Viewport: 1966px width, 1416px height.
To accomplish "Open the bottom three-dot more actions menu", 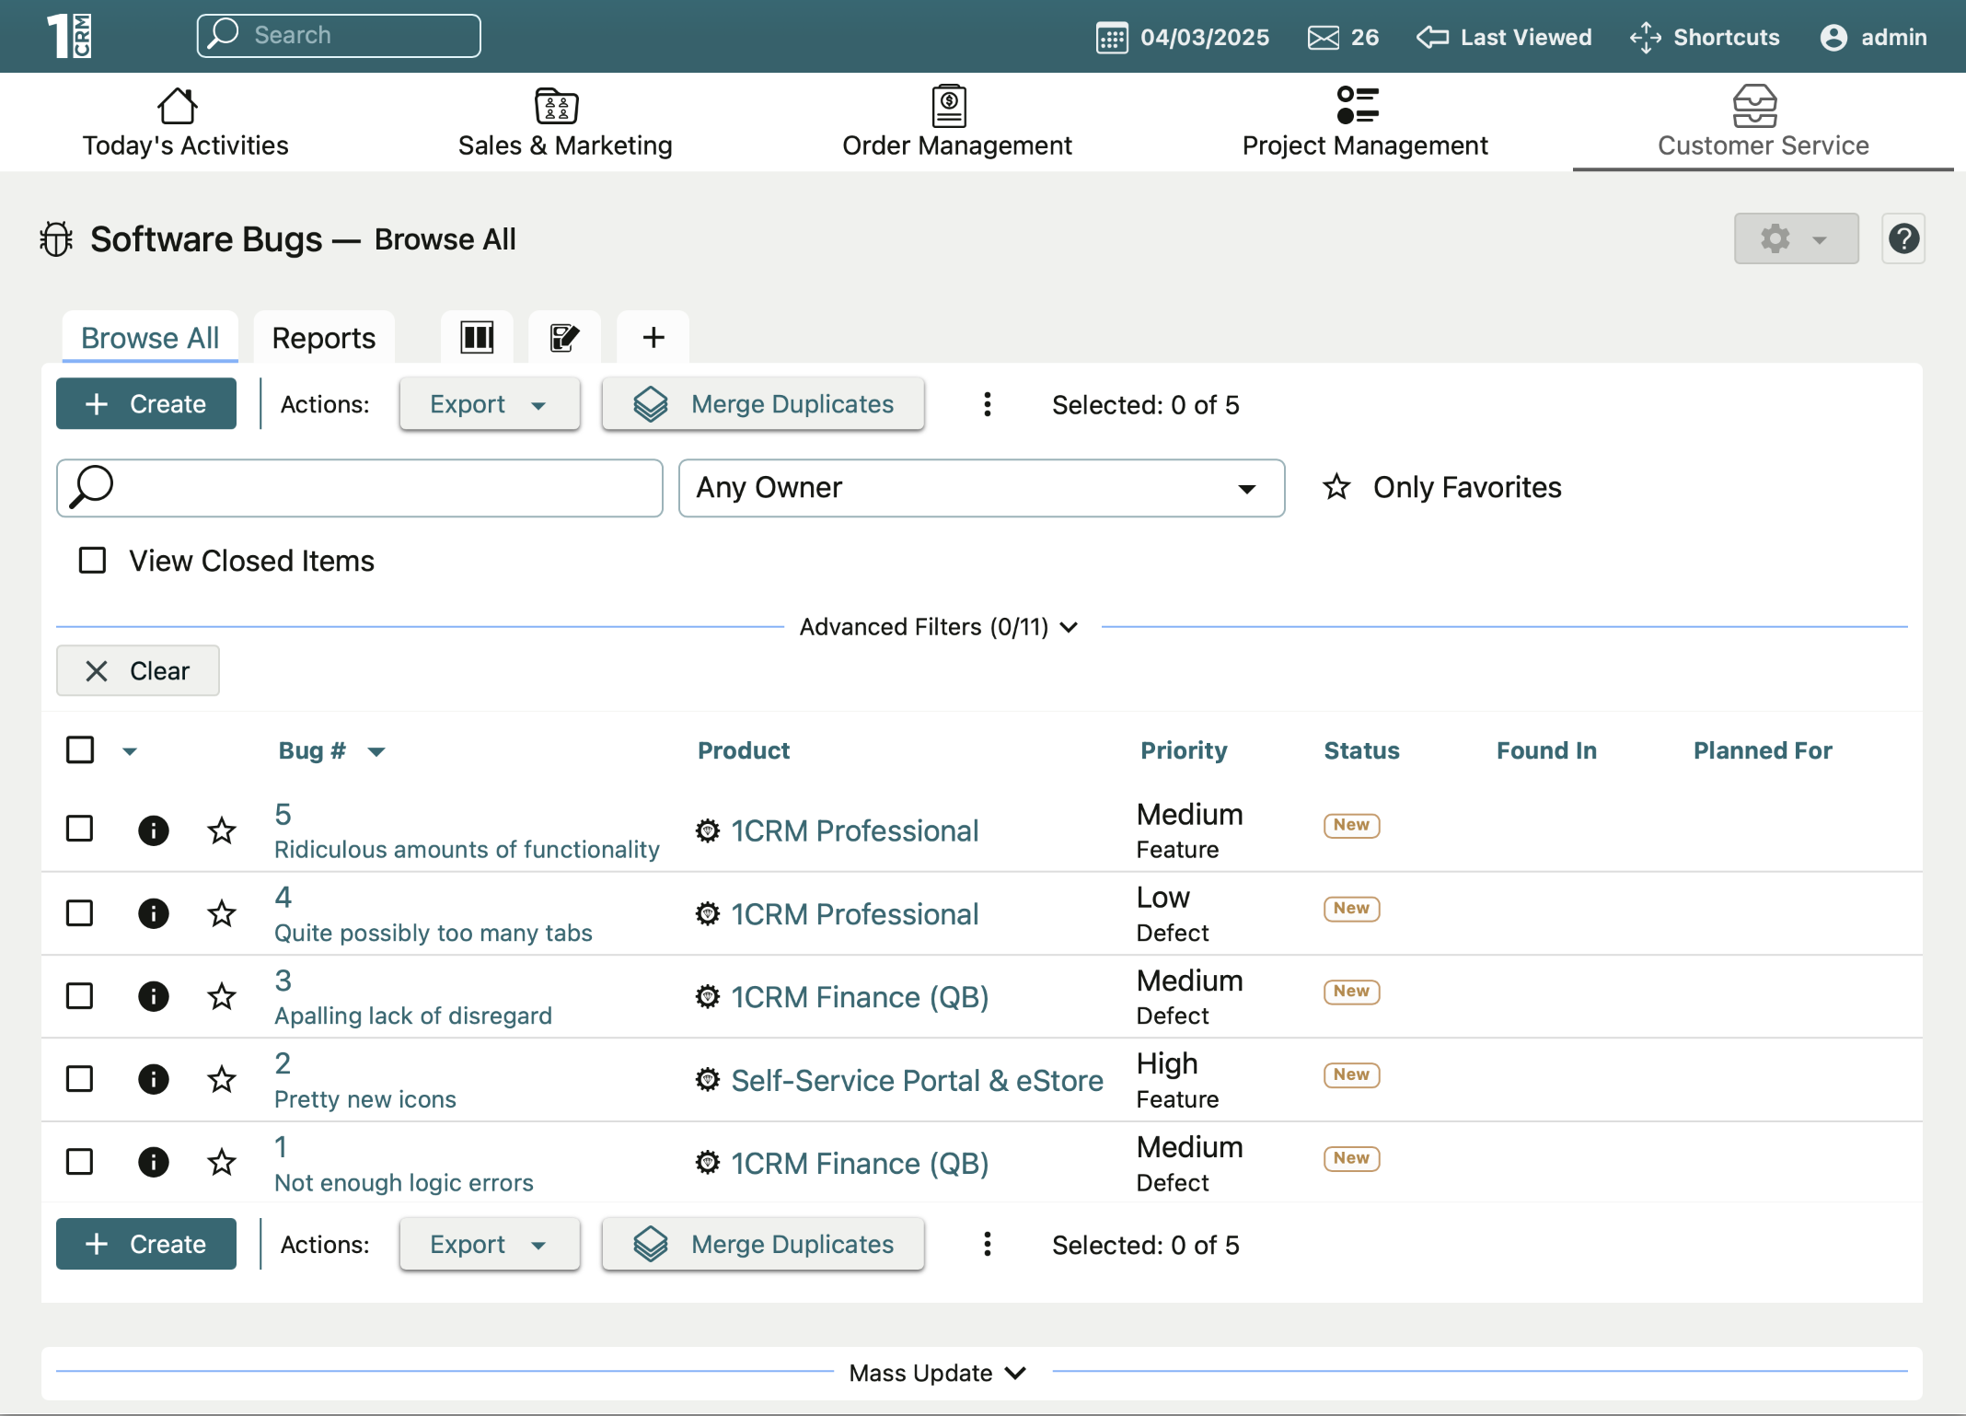I will (x=987, y=1244).
